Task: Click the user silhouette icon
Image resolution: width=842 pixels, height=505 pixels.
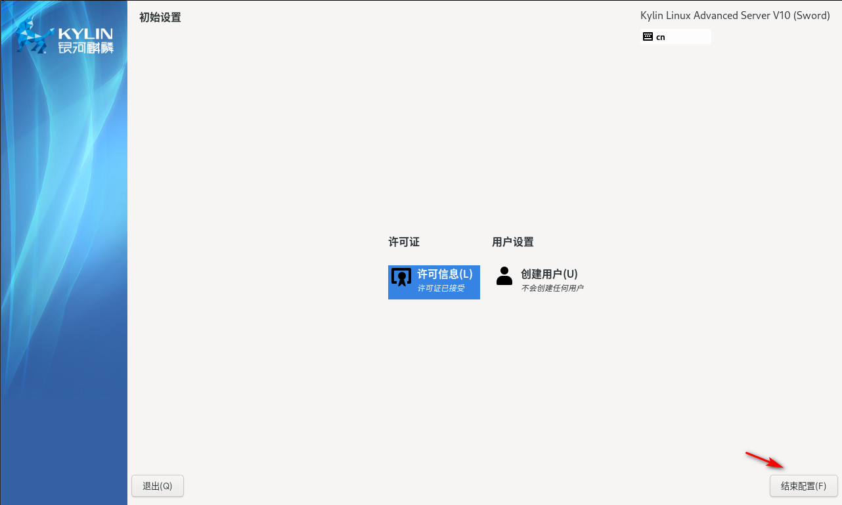Action: pos(504,276)
